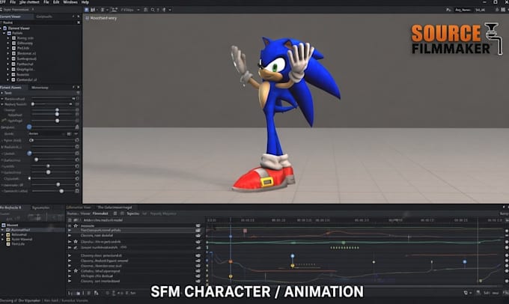Toggle the square button at end of bottom slider row
The image size is (509, 304).
pyautogui.click(x=77, y=191)
